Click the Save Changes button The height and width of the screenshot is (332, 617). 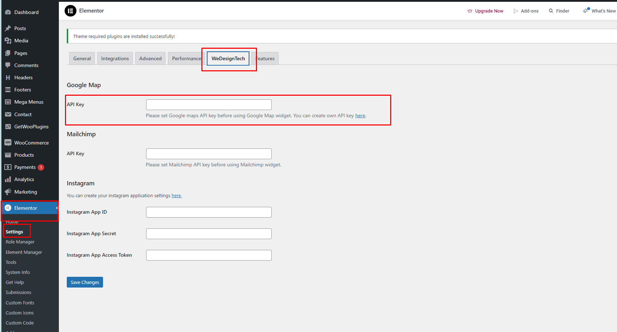[85, 282]
